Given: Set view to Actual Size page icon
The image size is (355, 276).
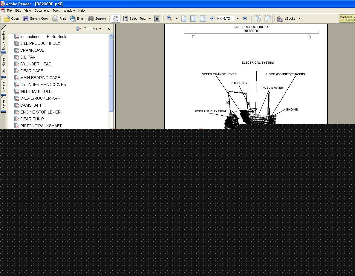Looking at the screenshot, I should click(x=184, y=19).
